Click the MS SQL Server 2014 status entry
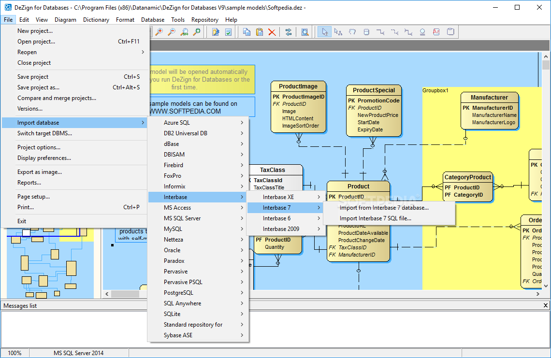The width and height of the screenshot is (551, 358). [x=78, y=353]
